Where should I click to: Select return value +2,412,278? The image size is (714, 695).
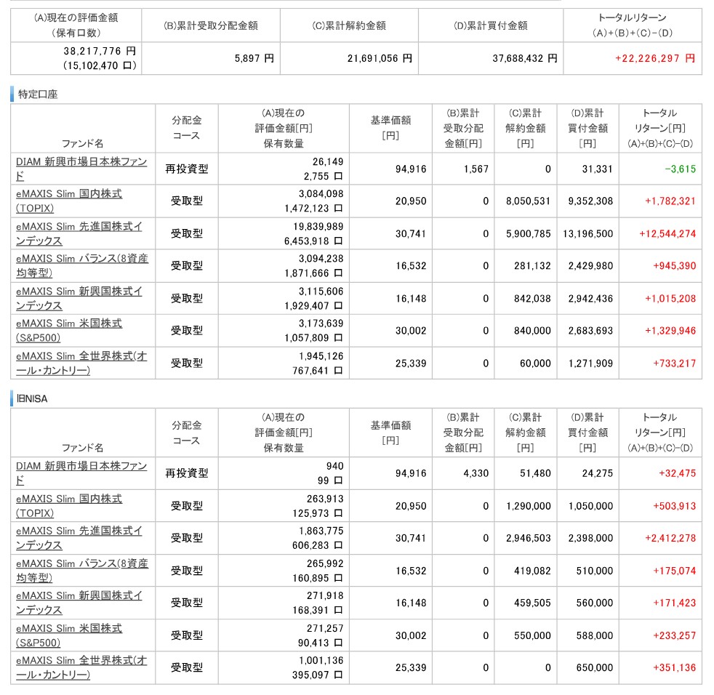coord(670,538)
